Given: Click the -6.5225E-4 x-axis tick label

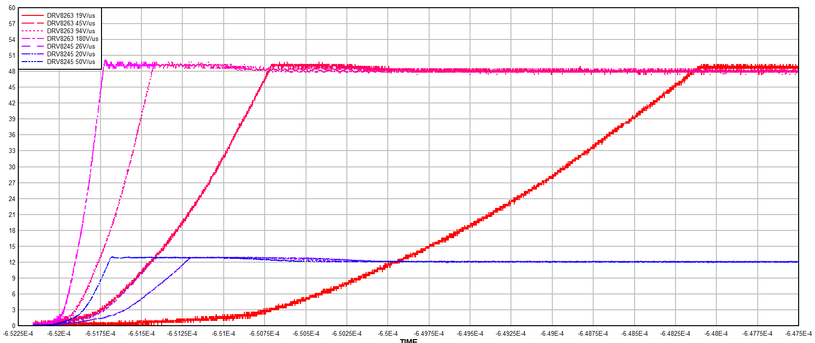Looking at the screenshot, I should pyautogui.click(x=18, y=333).
